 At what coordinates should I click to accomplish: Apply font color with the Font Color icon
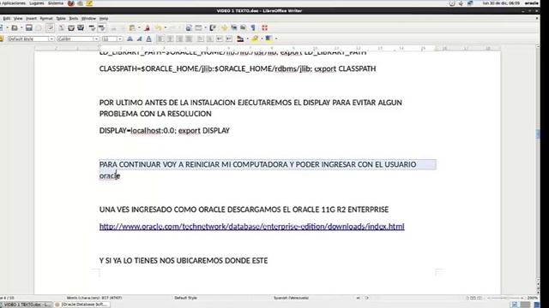[240, 38]
